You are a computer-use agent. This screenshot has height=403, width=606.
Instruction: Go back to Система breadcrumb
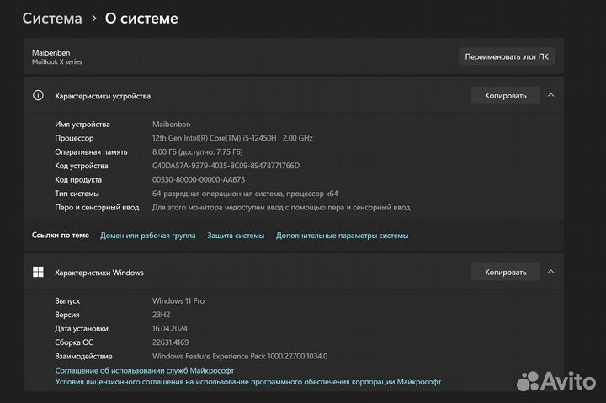point(52,19)
